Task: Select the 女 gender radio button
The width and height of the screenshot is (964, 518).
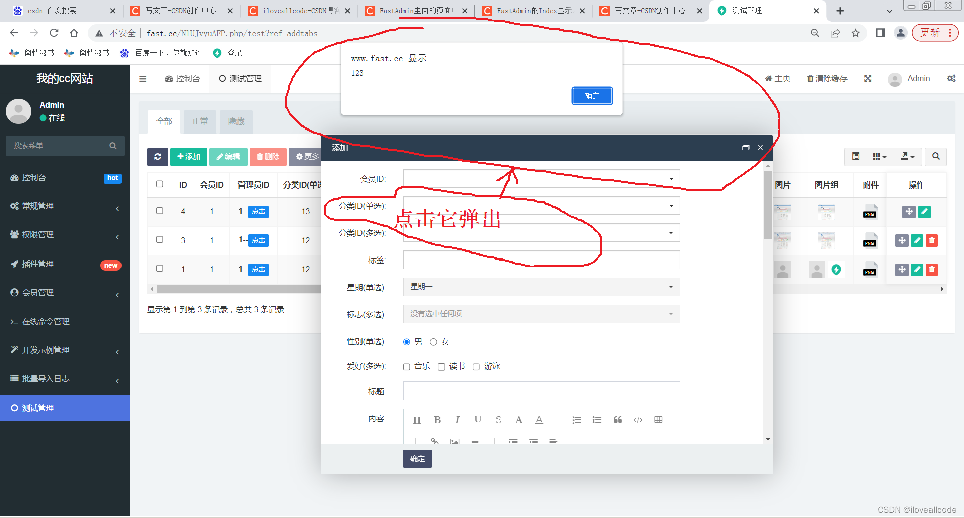Action: pos(433,342)
